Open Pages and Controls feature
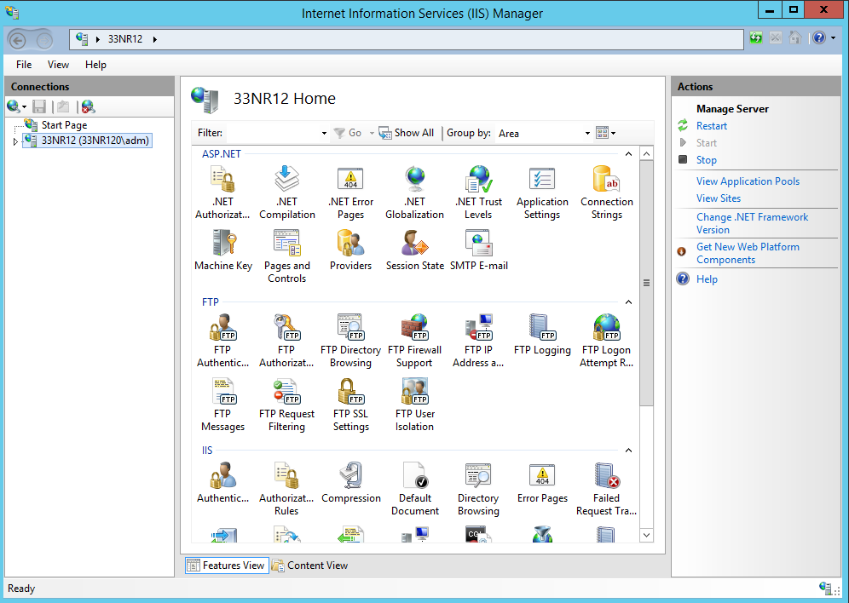Image resolution: width=849 pixels, height=603 pixels. click(x=287, y=256)
